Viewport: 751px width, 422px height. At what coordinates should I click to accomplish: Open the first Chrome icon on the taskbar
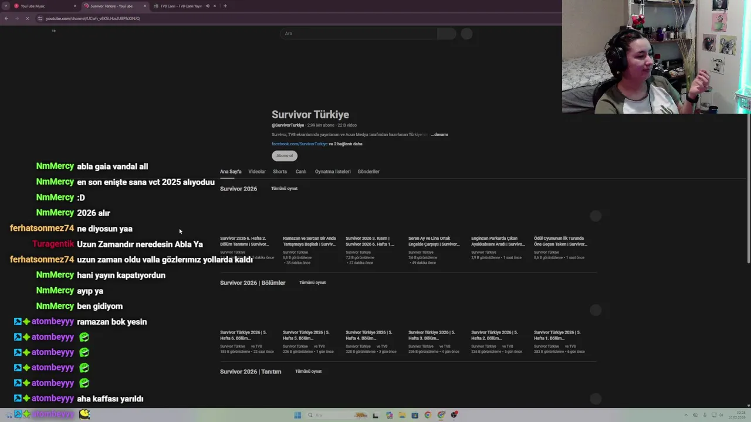coord(428,415)
